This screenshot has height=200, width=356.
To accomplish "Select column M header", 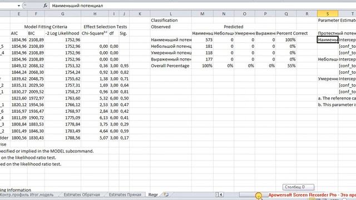I will (x=202, y=14).
